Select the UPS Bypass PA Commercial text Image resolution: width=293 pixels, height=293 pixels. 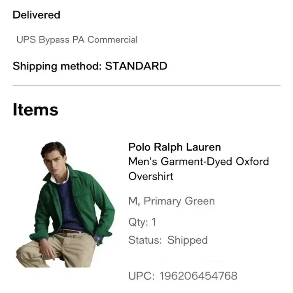tap(77, 40)
